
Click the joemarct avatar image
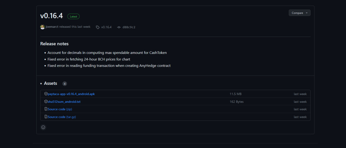point(42,27)
